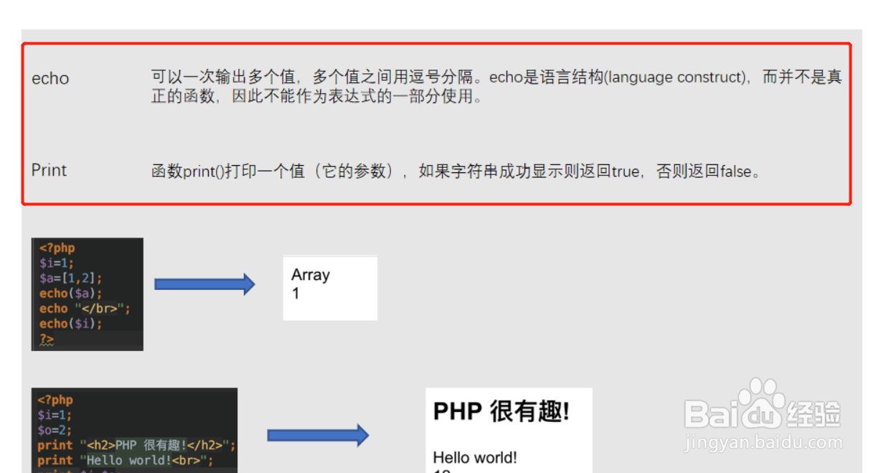Click the number 1 under Array output

[296, 294]
